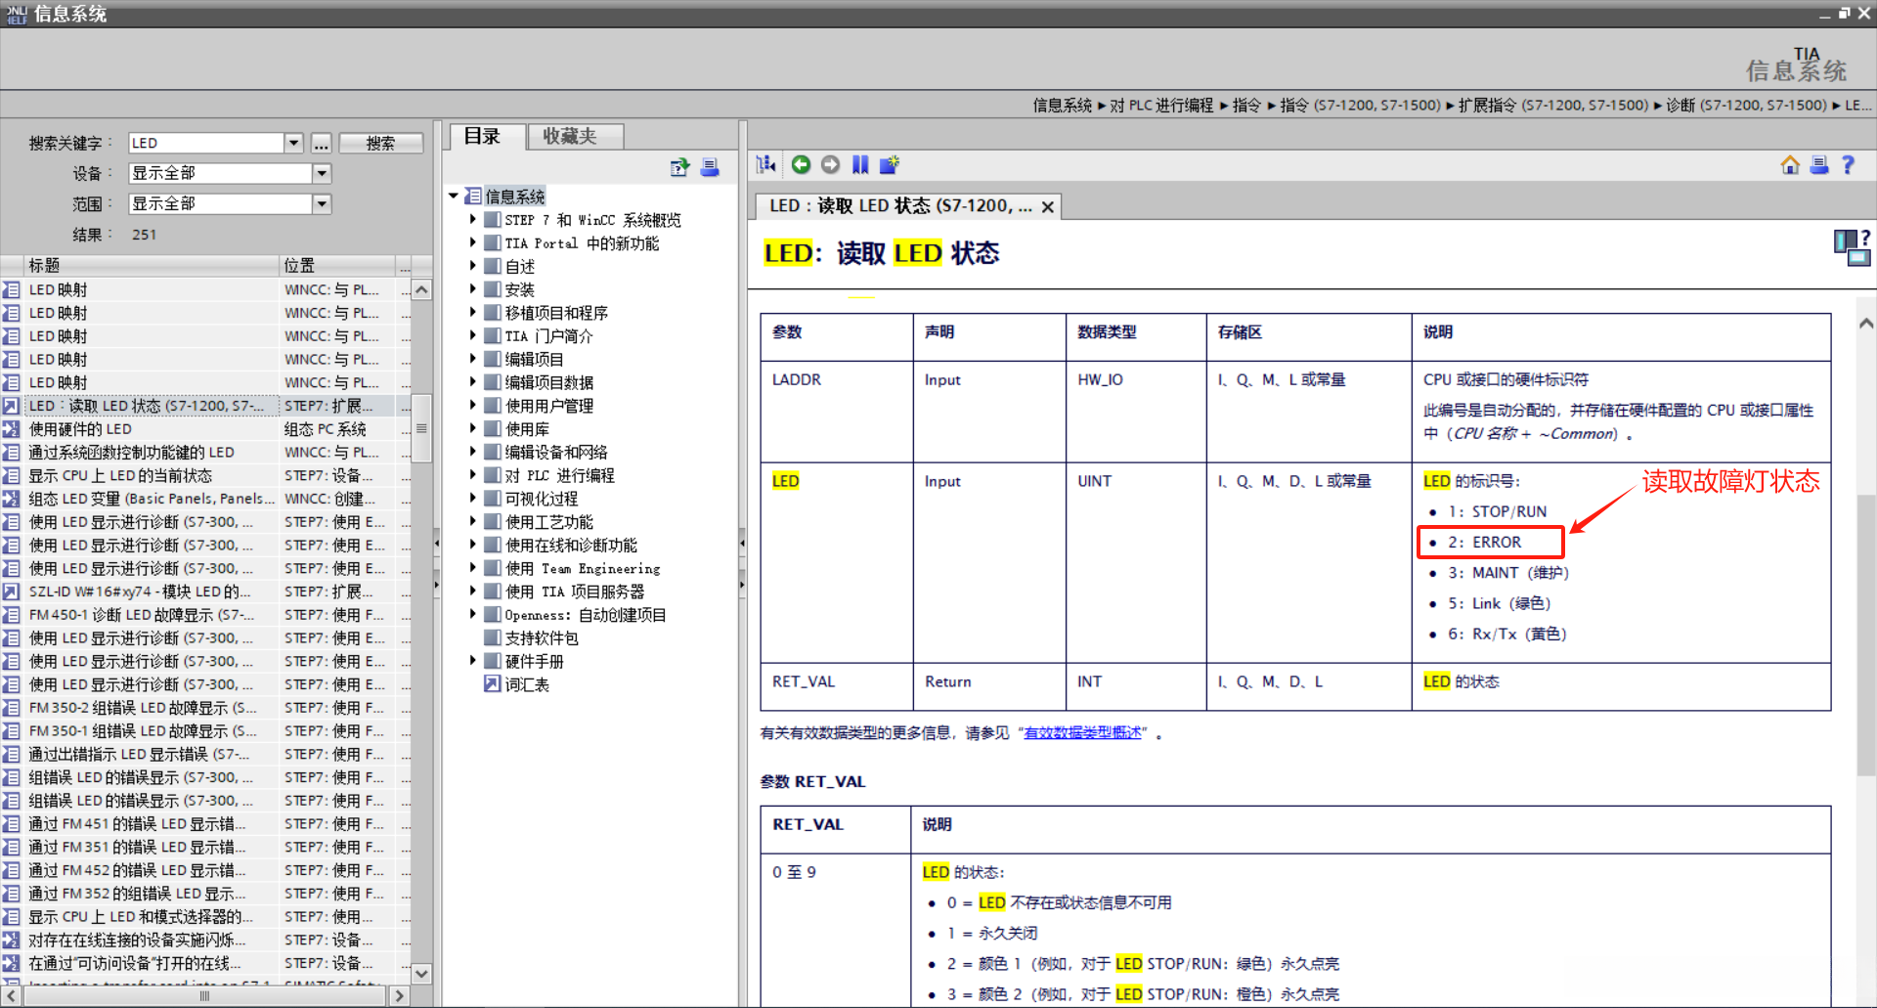Click the 信息系统 book icon in the tree
The image size is (1877, 1008).
pos(474,197)
